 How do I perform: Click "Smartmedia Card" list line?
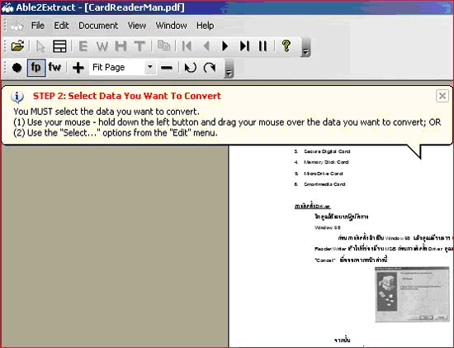(x=324, y=184)
